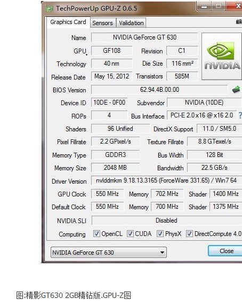This screenshot has width=242, height=307.
Task: Click the BIOS save chip icon
Action: [x=236, y=90]
